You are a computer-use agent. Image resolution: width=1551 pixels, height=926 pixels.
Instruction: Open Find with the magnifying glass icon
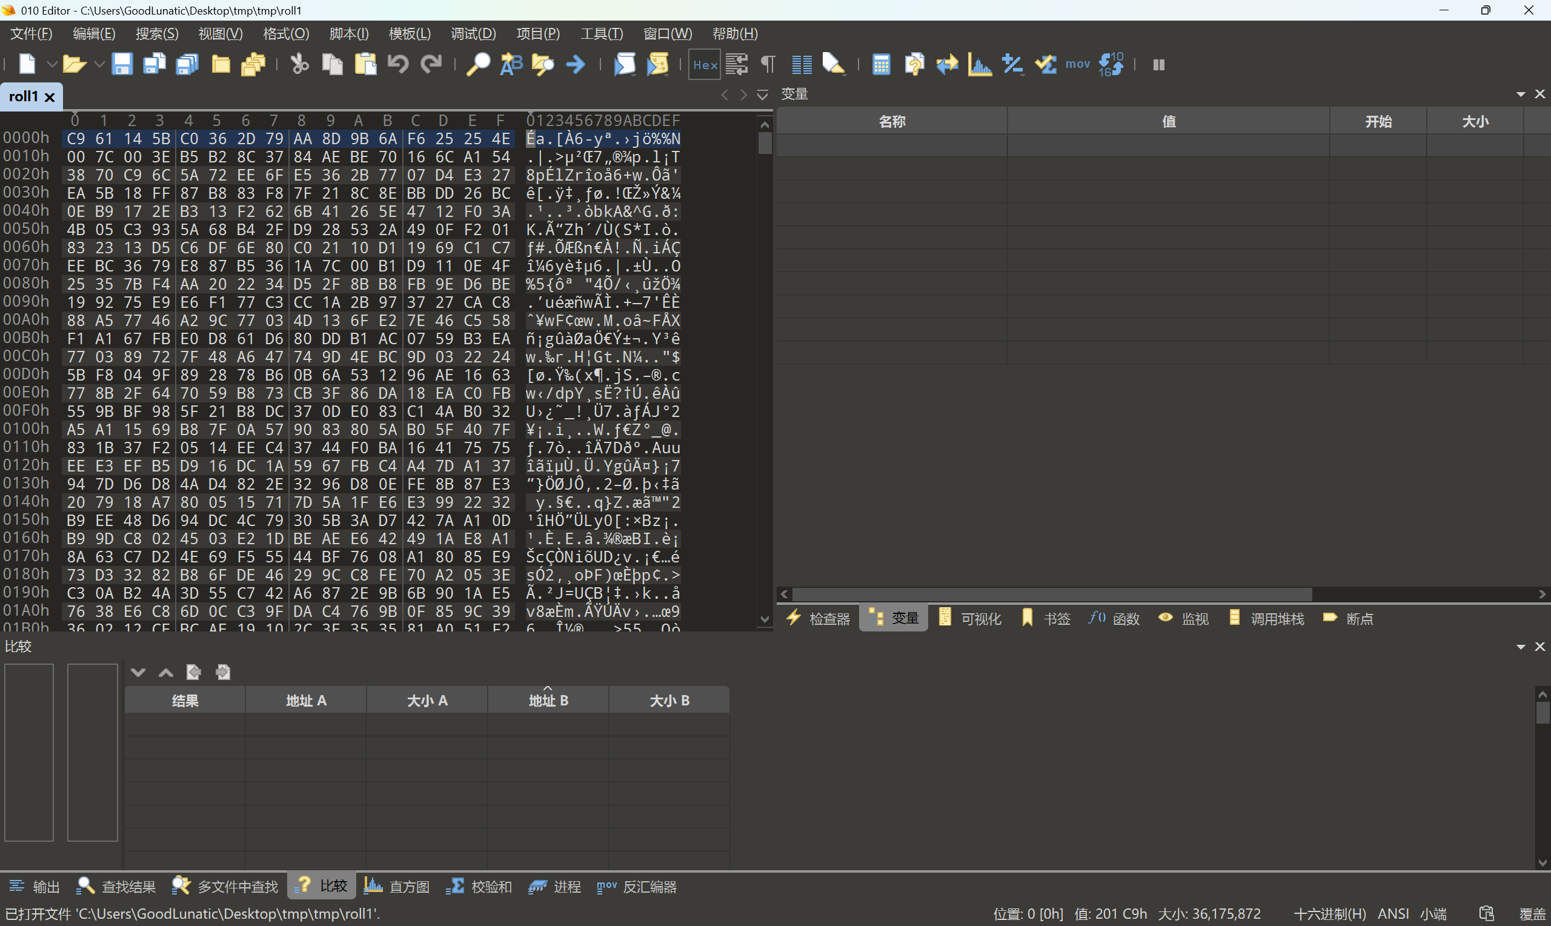479,64
